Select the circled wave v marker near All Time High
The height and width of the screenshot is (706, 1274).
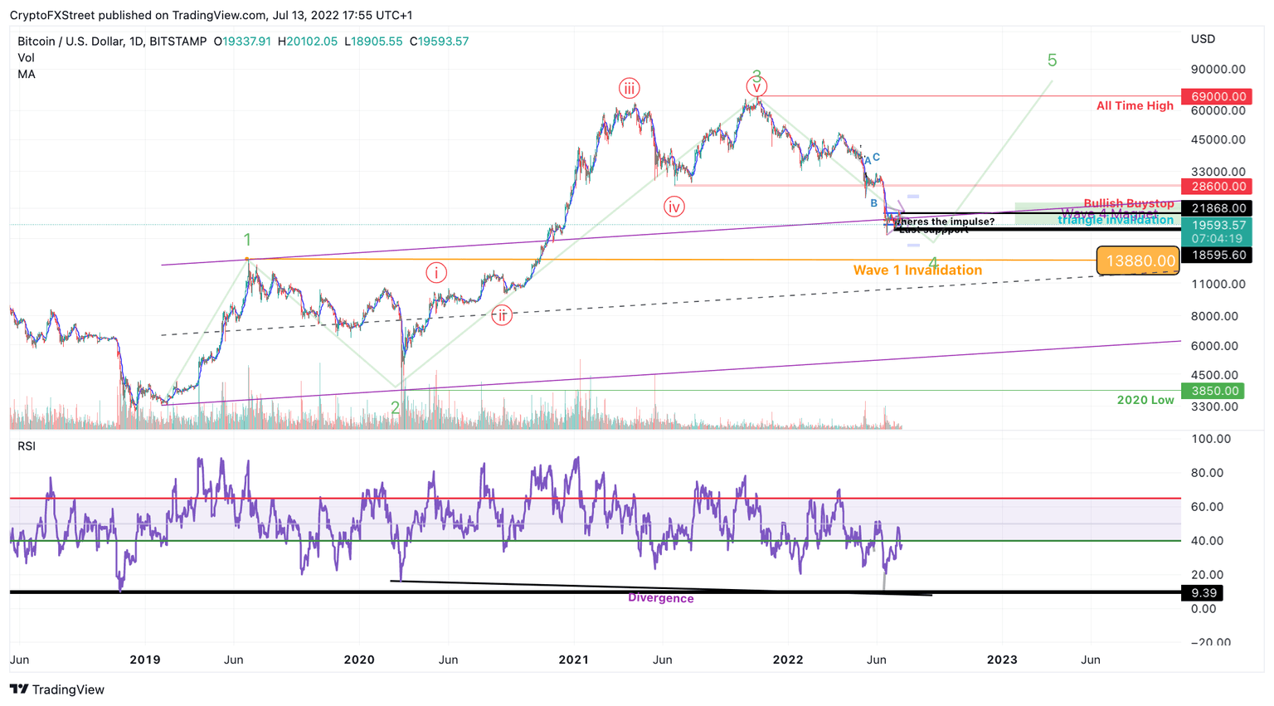point(756,85)
